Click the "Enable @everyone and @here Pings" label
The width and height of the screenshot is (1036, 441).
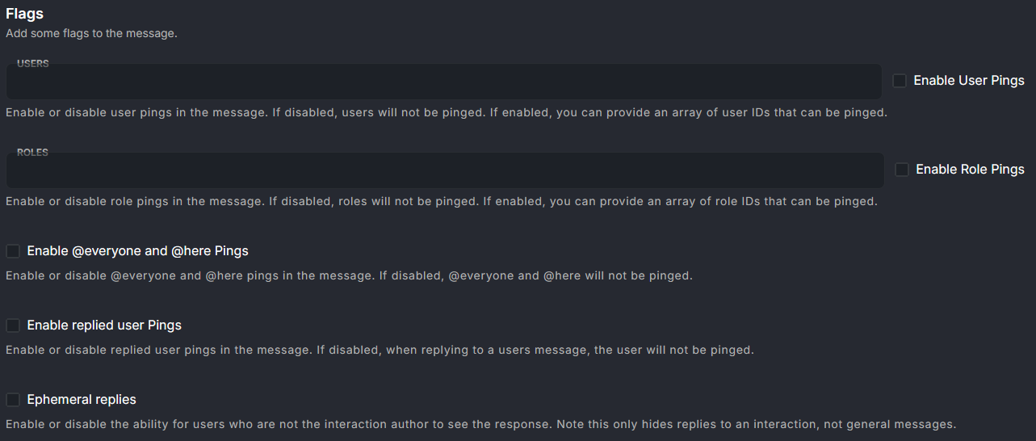(x=137, y=251)
